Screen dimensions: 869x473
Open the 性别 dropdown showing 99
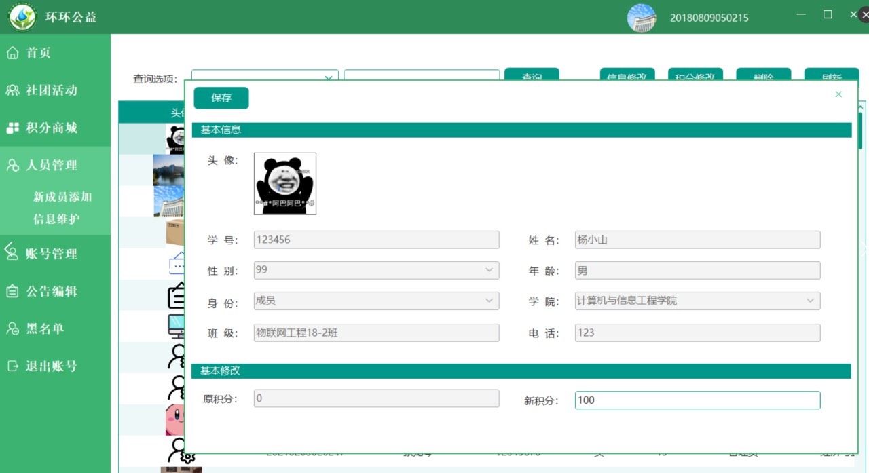376,270
